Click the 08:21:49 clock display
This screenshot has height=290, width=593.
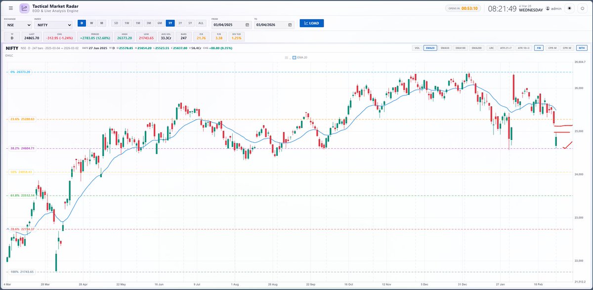[x=502, y=8]
